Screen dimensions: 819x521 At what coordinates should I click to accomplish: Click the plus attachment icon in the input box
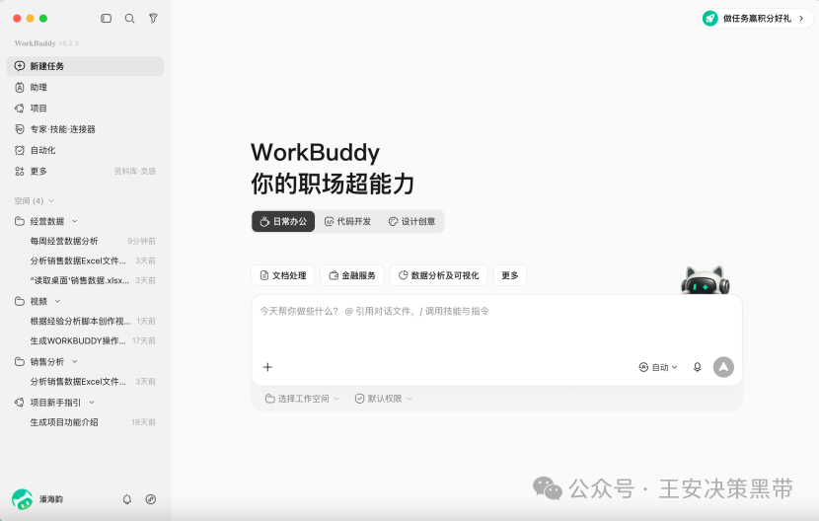(x=267, y=367)
